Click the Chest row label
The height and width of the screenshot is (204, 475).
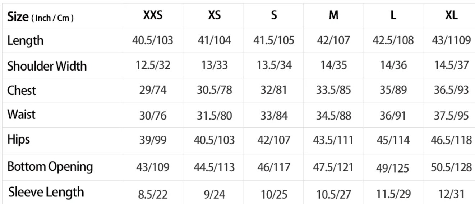click(22, 90)
